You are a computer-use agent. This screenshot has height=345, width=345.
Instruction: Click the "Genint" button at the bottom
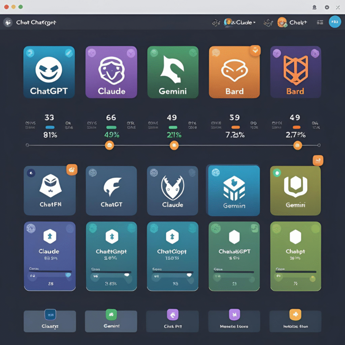pos(111,321)
